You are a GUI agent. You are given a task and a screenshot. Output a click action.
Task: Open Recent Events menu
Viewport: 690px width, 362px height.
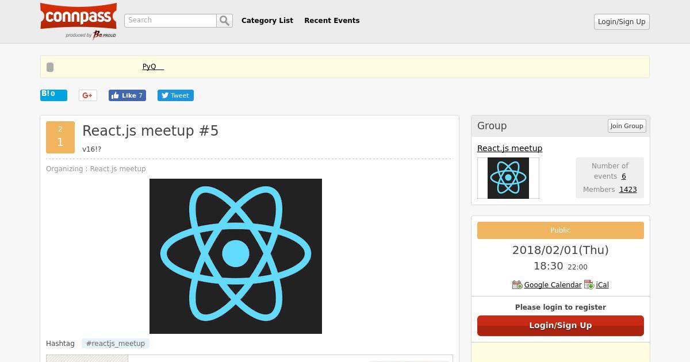[332, 20]
